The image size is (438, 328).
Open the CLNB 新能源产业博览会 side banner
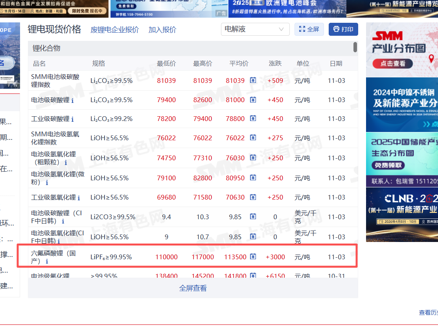pos(402,214)
